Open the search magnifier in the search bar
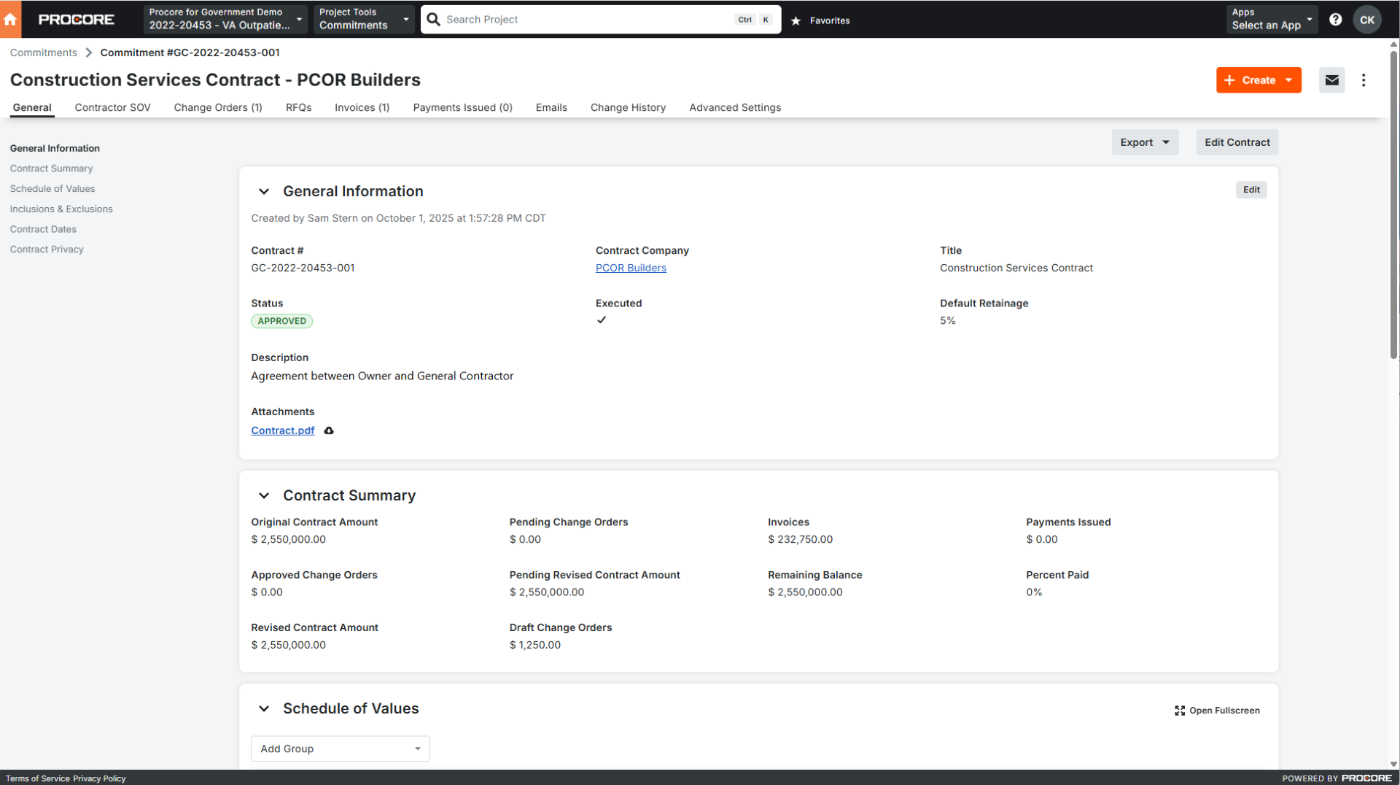The width and height of the screenshot is (1400, 785). (x=433, y=19)
